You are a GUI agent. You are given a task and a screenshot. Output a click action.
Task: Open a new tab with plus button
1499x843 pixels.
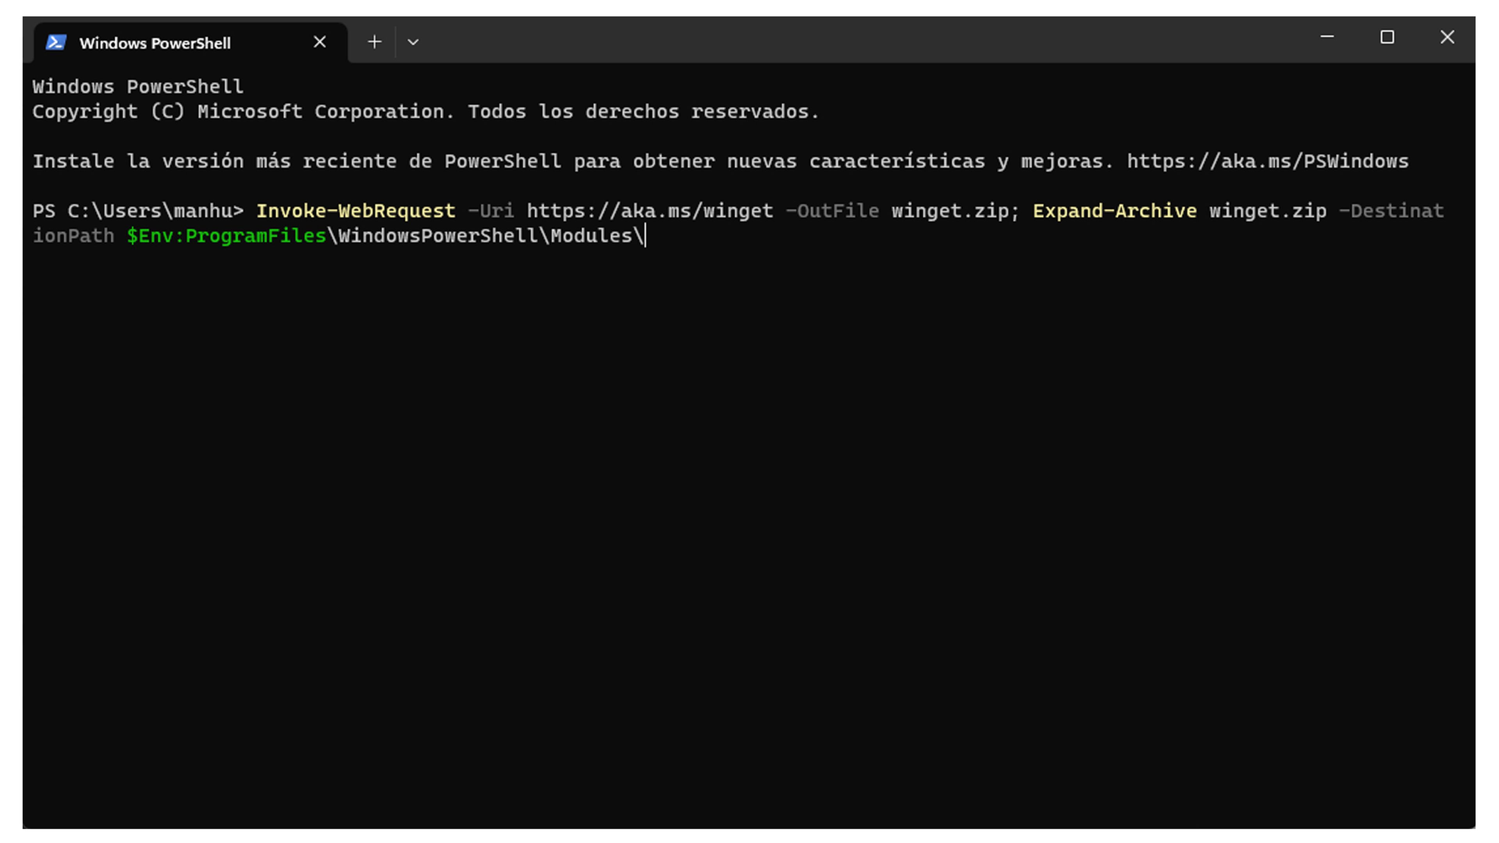[x=375, y=42]
